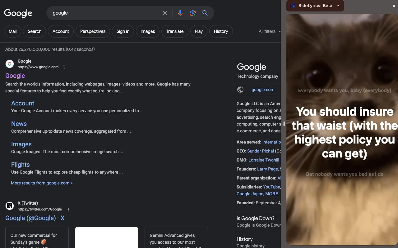Open the Images sitelink
This screenshot has width=398, height=248.
21,144
